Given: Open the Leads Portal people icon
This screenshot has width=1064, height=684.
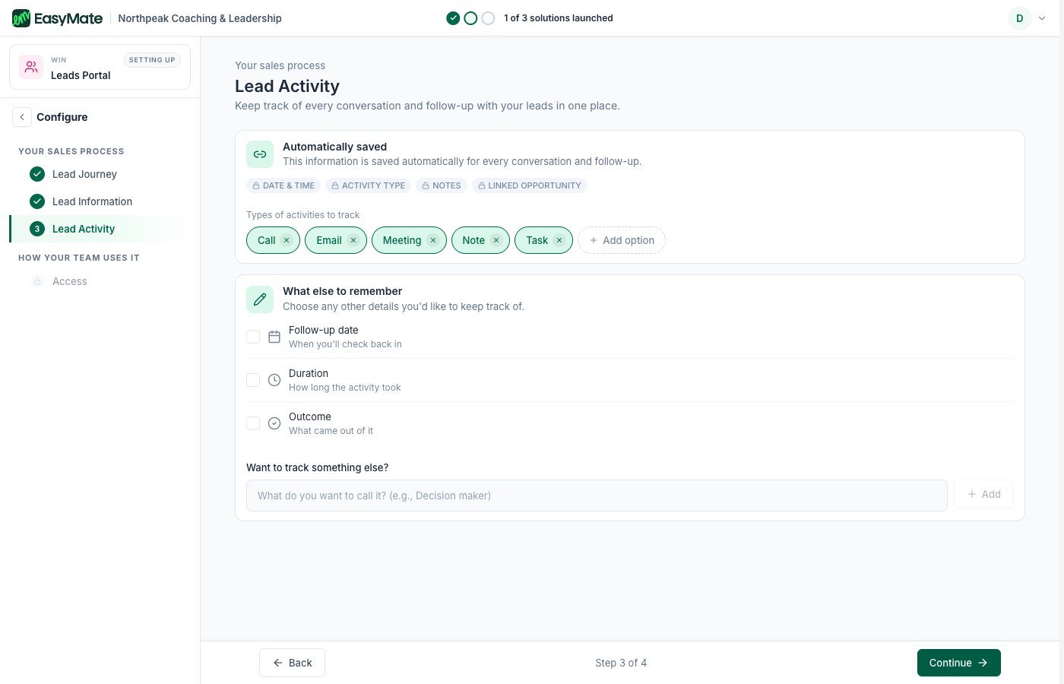Looking at the screenshot, I should [x=31, y=67].
